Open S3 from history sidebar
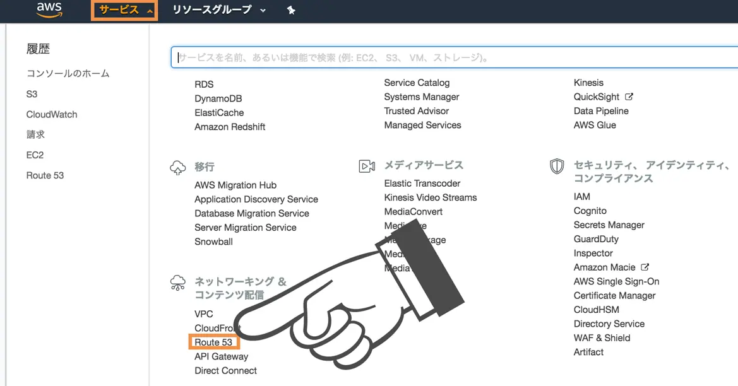 click(x=32, y=94)
